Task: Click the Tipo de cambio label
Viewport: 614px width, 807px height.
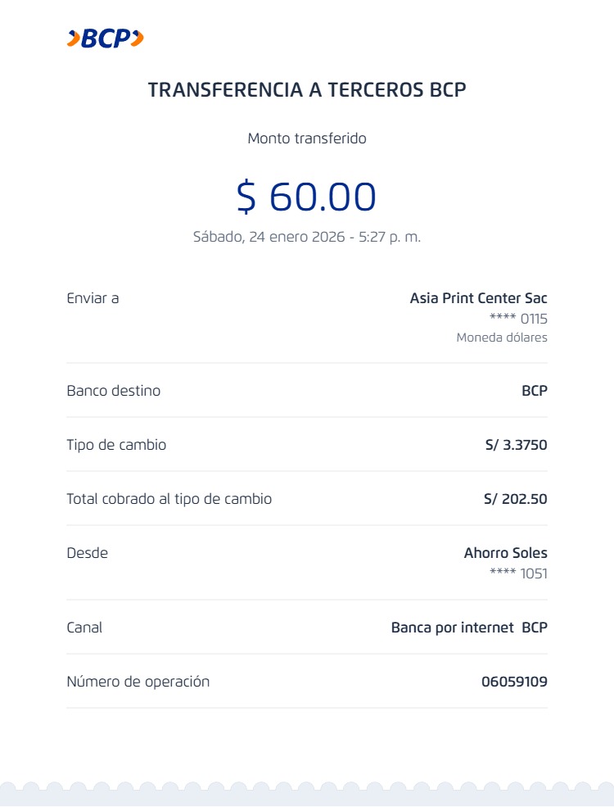Action: tap(116, 445)
